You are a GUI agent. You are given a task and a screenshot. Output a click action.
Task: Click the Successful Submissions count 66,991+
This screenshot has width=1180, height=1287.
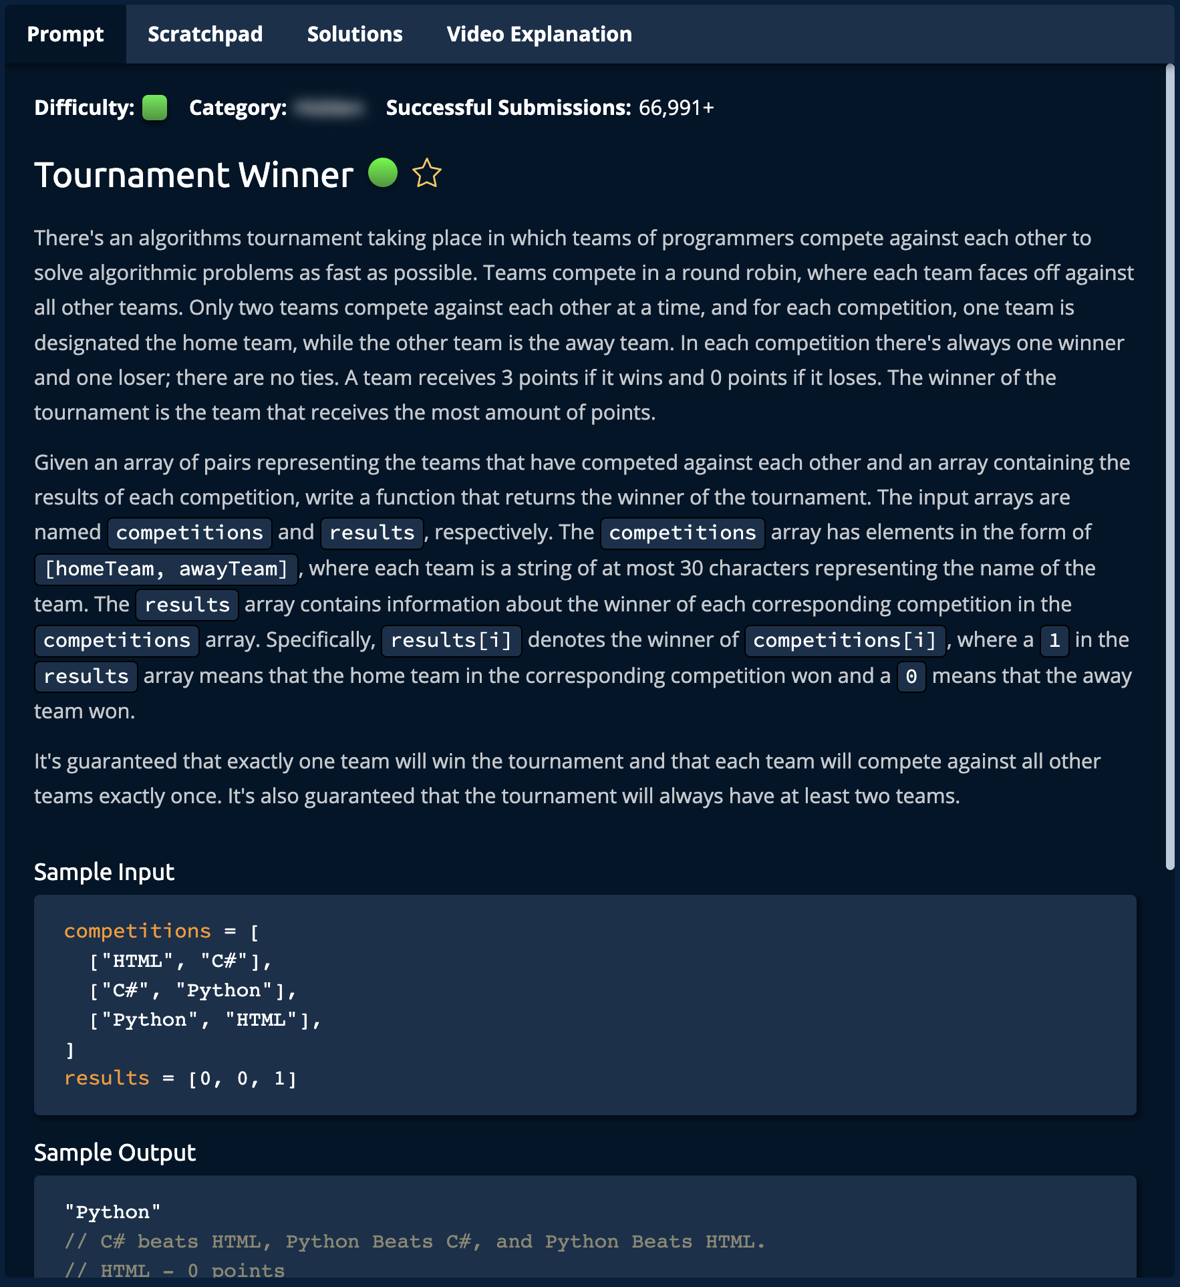coord(676,108)
